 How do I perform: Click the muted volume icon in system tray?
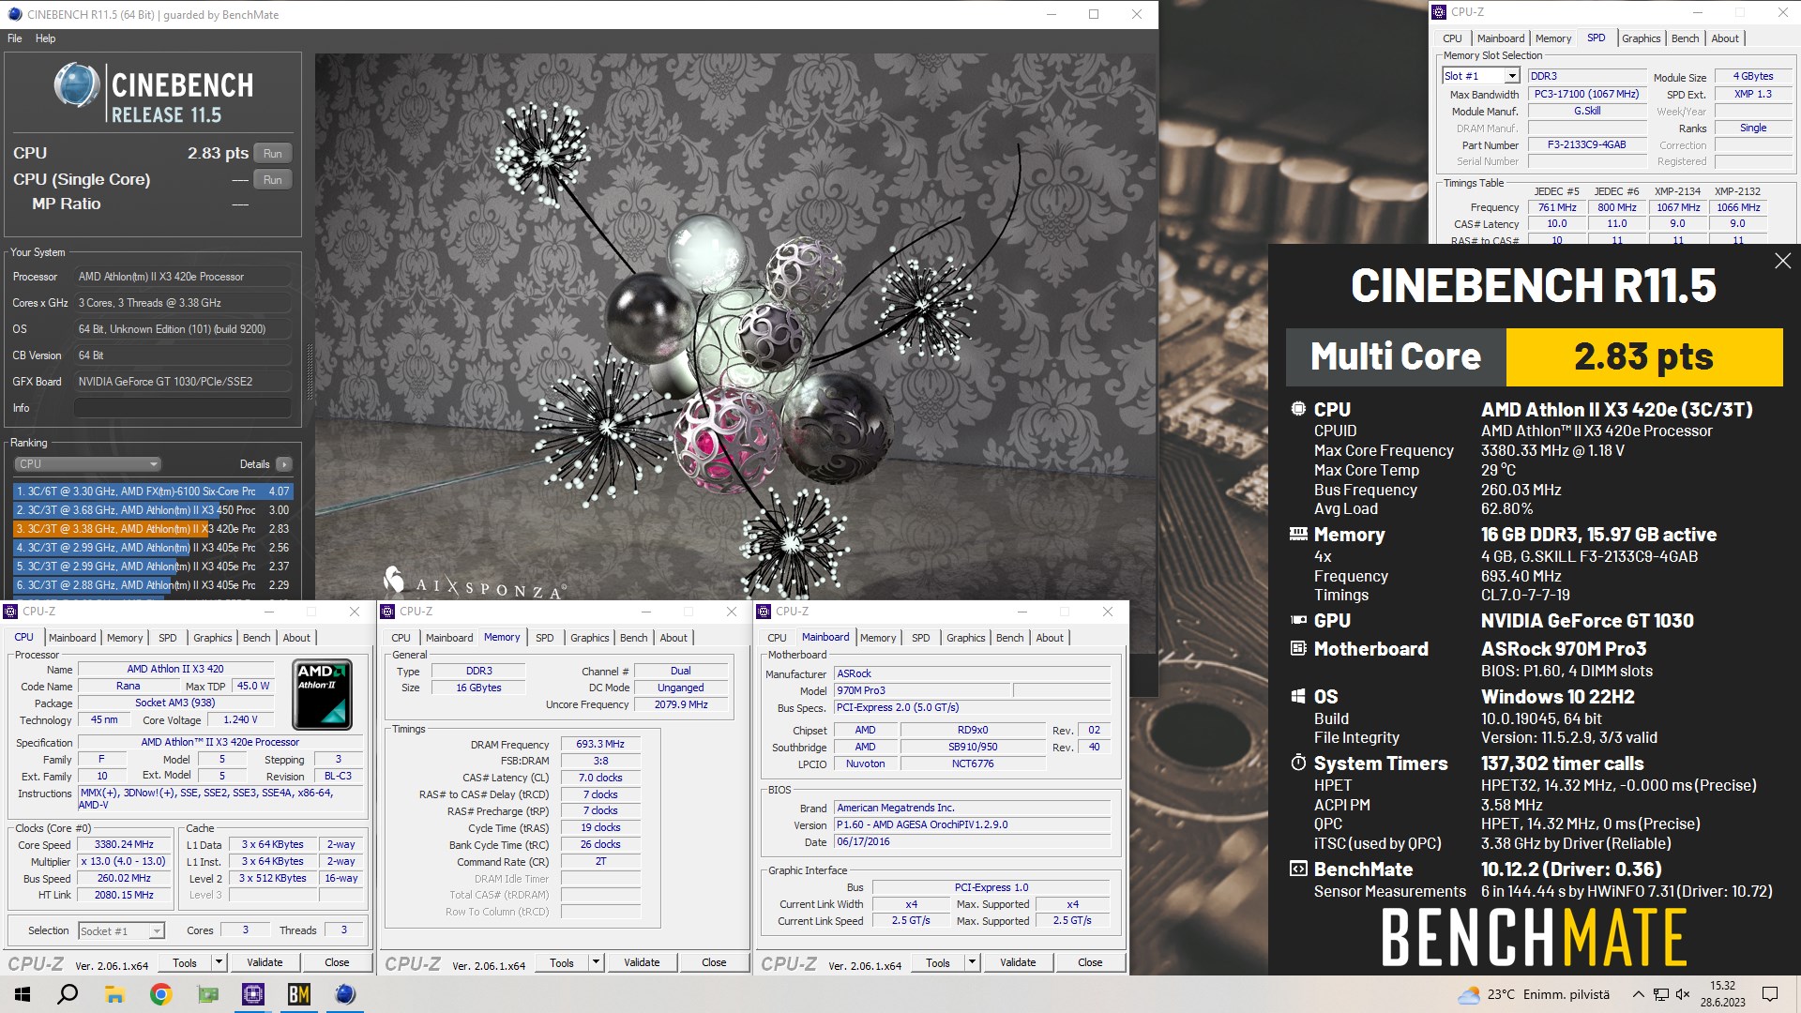click(1683, 994)
